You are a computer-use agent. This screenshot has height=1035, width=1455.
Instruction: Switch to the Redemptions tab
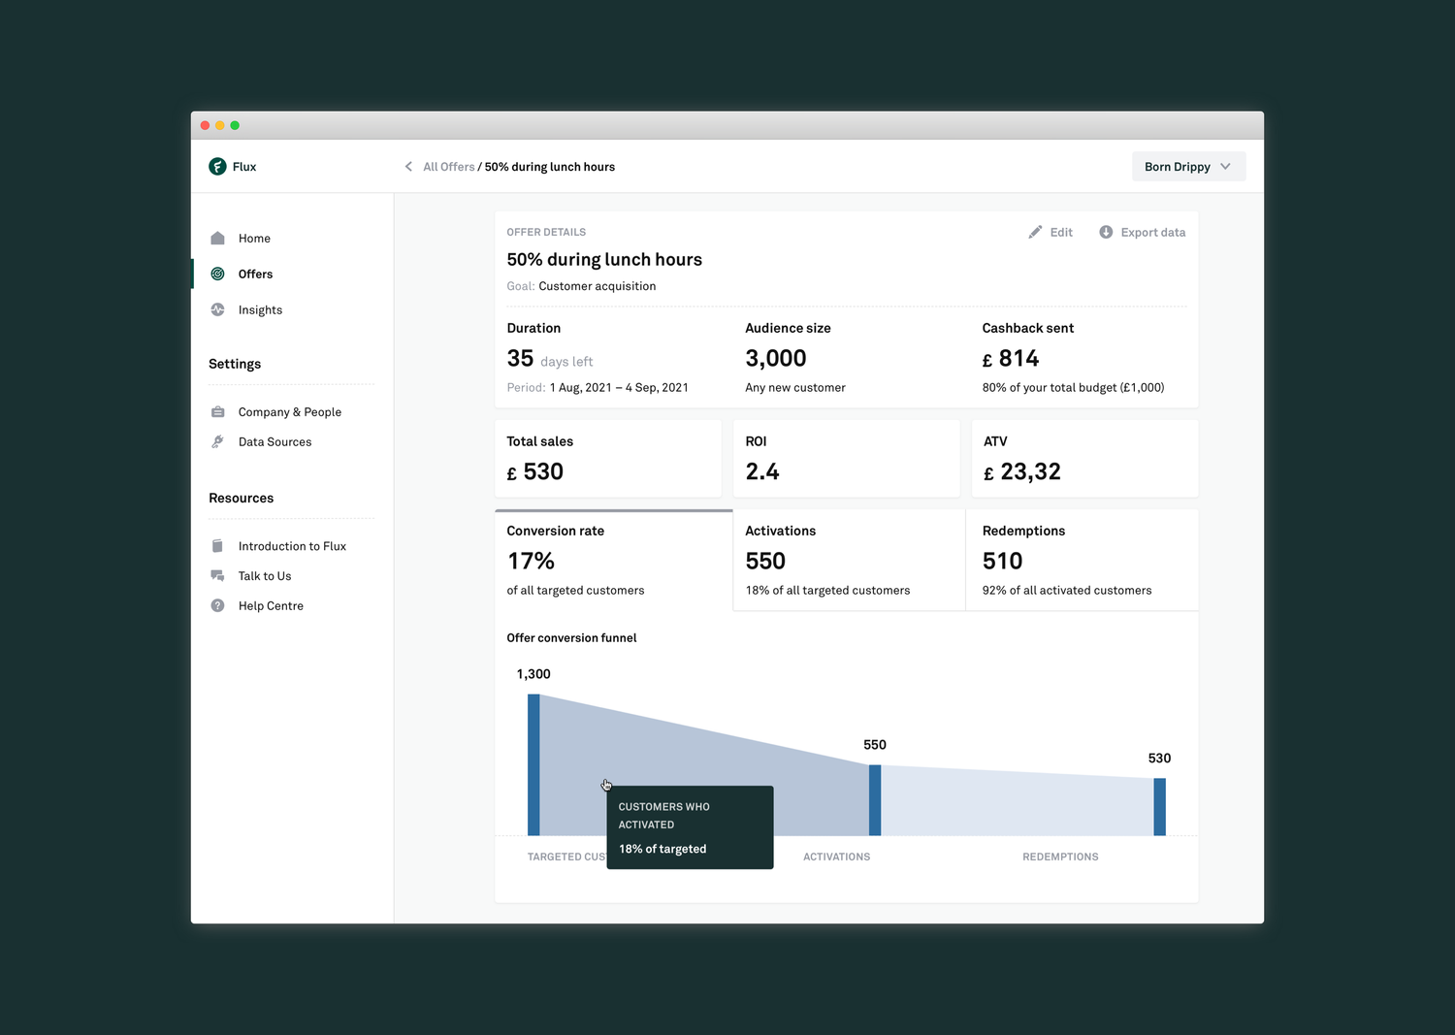click(x=1083, y=561)
